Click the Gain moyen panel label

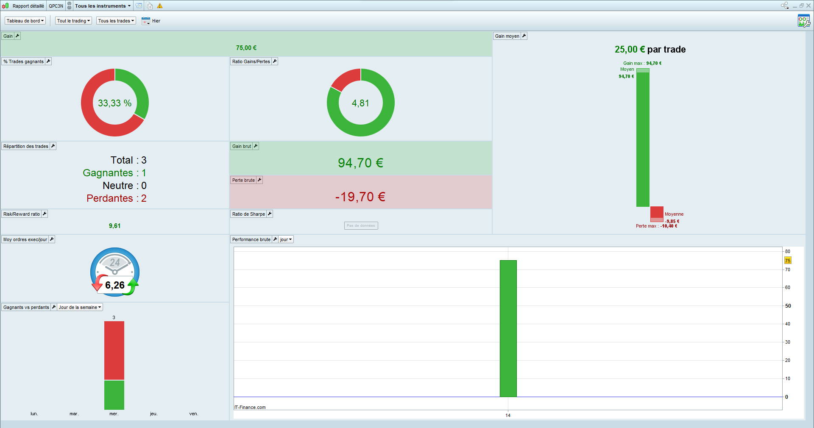(507, 36)
